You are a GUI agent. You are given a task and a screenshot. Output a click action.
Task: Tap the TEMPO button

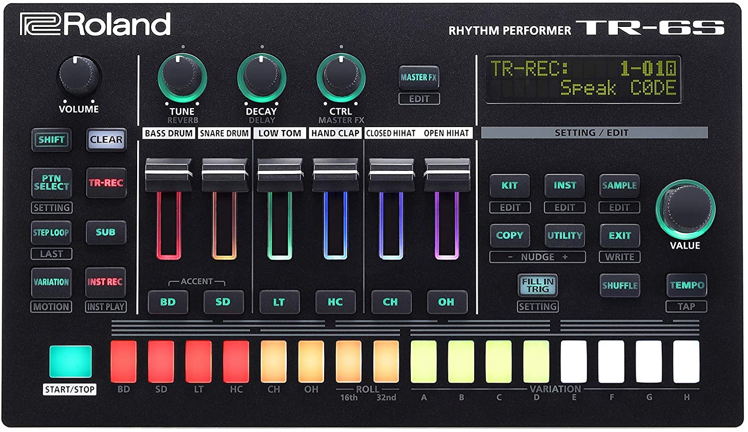(x=687, y=286)
